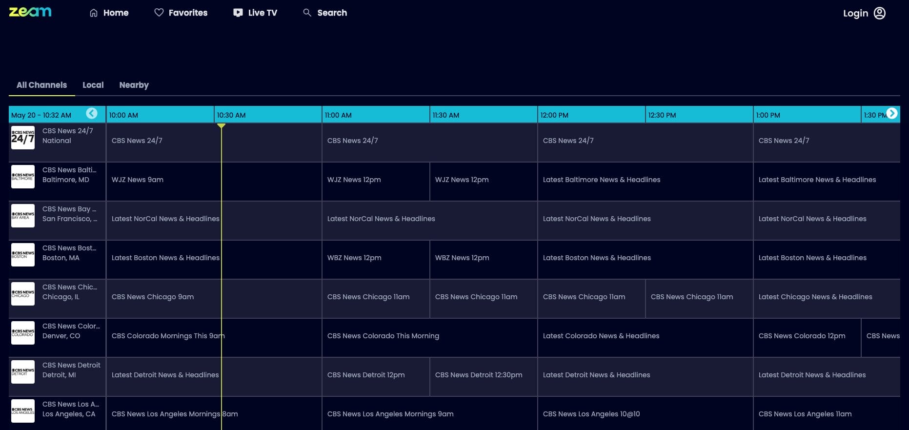Select CBS News Los Angeles Mornings 8am
The width and height of the screenshot is (909, 430).
click(x=214, y=413)
